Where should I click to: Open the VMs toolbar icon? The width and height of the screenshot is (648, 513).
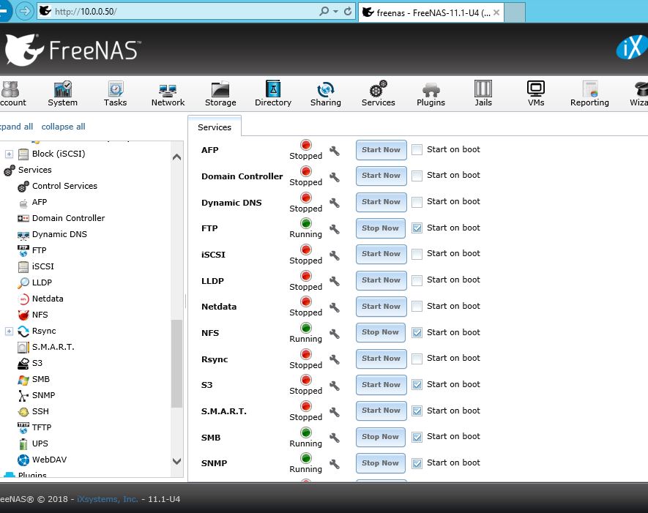tap(535, 94)
